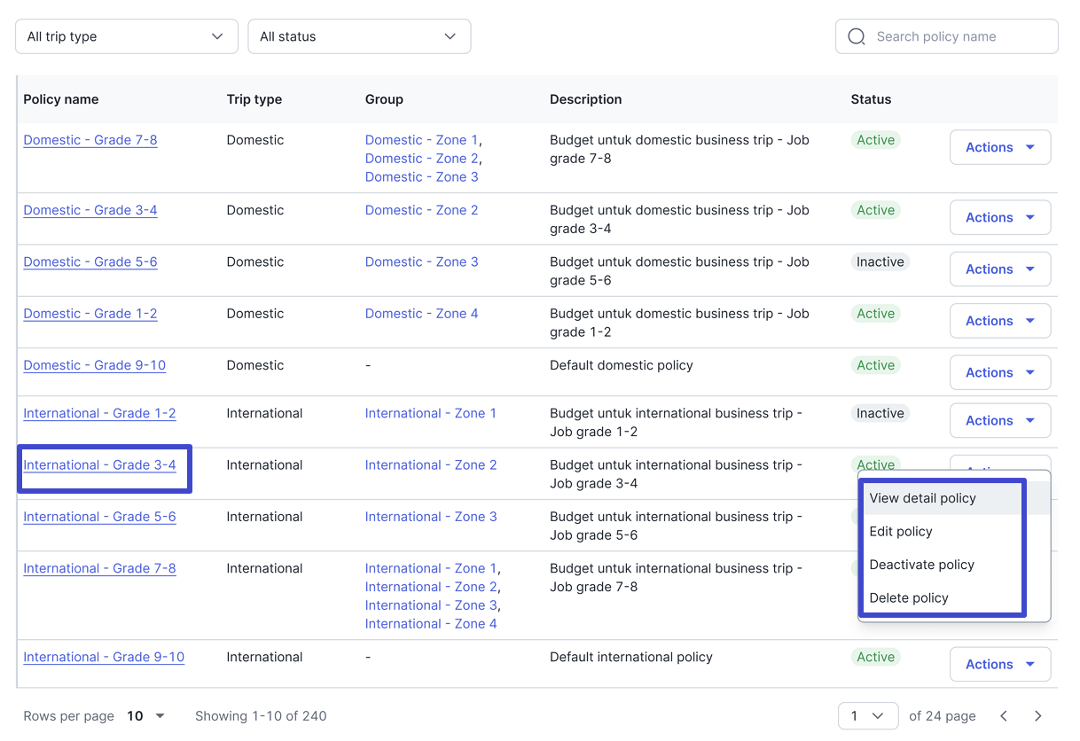Click the Domestic - Zone 4 group link
The width and height of the screenshot is (1080, 741).
click(421, 314)
